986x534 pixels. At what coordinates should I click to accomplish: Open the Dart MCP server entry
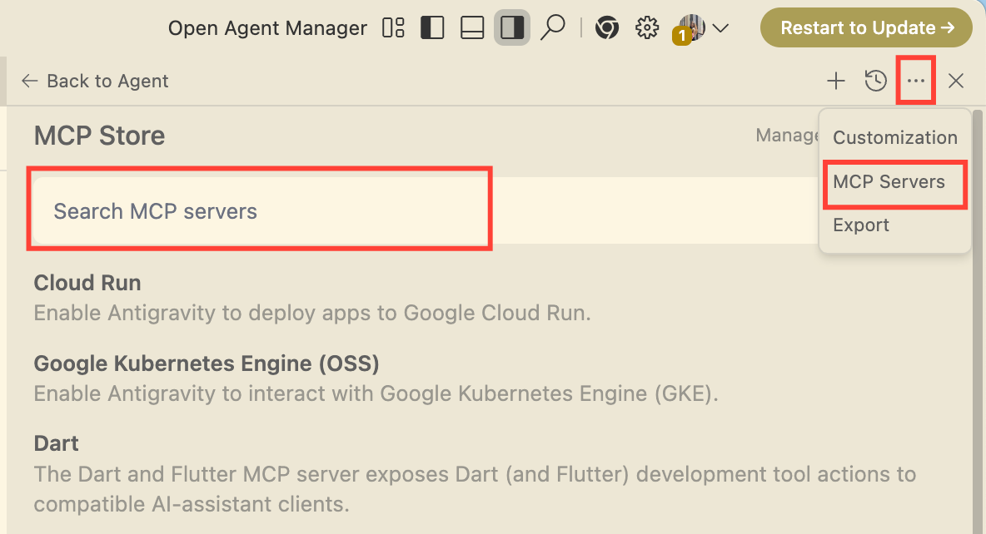pyautogui.click(x=475, y=473)
